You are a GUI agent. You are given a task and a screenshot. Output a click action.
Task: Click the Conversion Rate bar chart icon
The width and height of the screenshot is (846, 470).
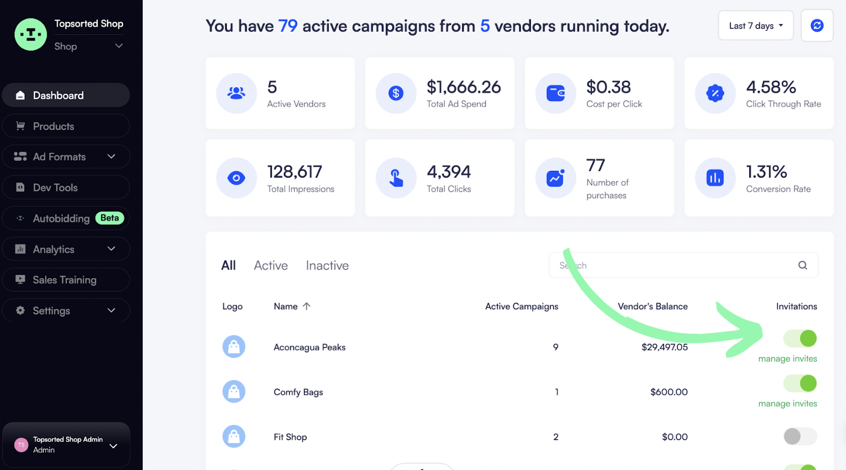pyautogui.click(x=715, y=178)
